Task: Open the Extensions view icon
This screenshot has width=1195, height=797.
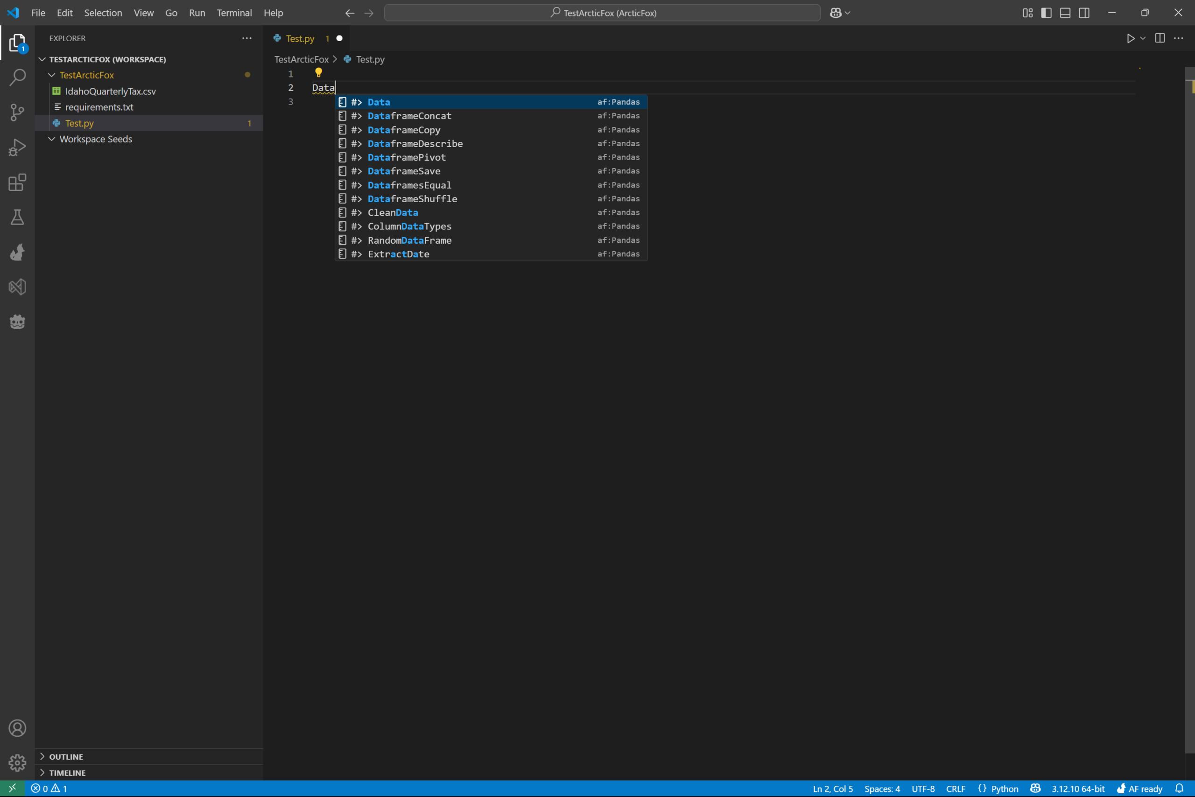Action: tap(17, 183)
